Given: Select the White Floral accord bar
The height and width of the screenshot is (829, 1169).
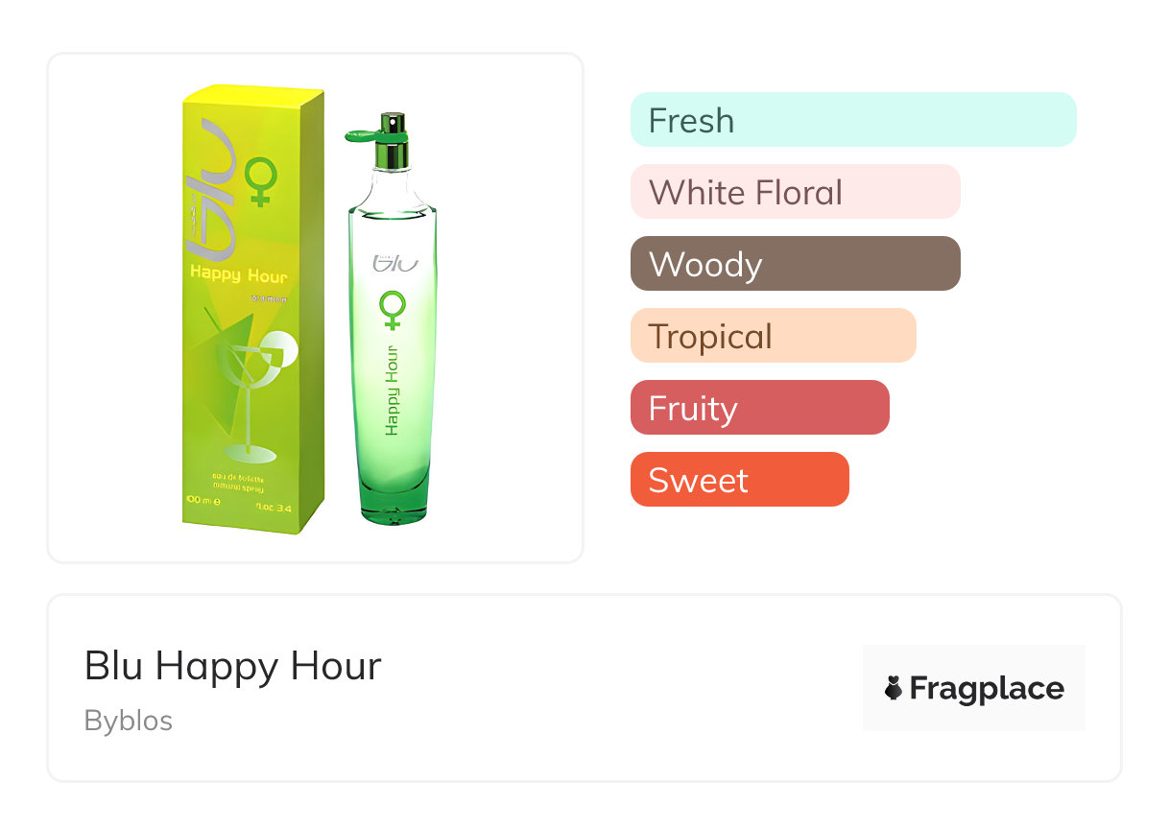Looking at the screenshot, I should 795,192.
